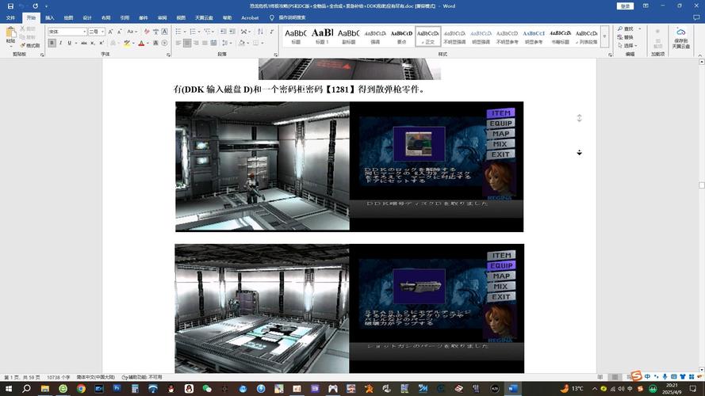Click the text effects icon
705x396 pixels.
(x=113, y=43)
